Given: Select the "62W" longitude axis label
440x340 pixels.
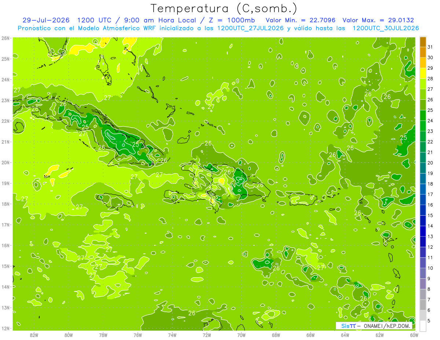Looking at the screenshot, I should (379, 335).
